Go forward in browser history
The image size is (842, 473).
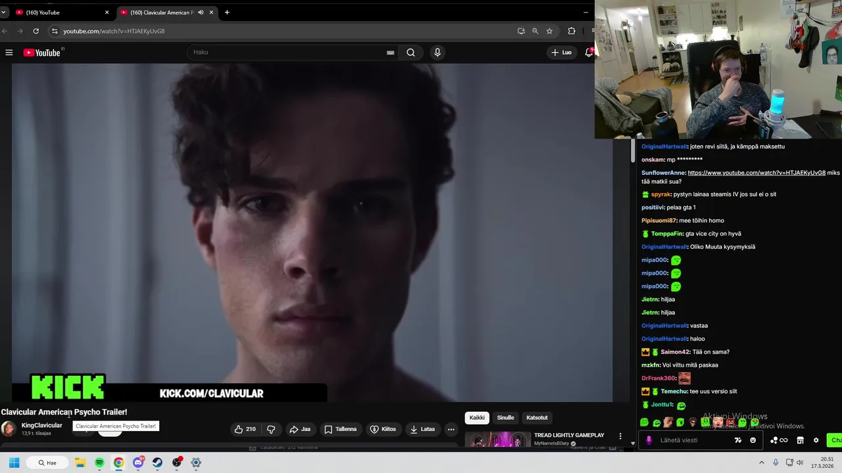click(x=20, y=31)
